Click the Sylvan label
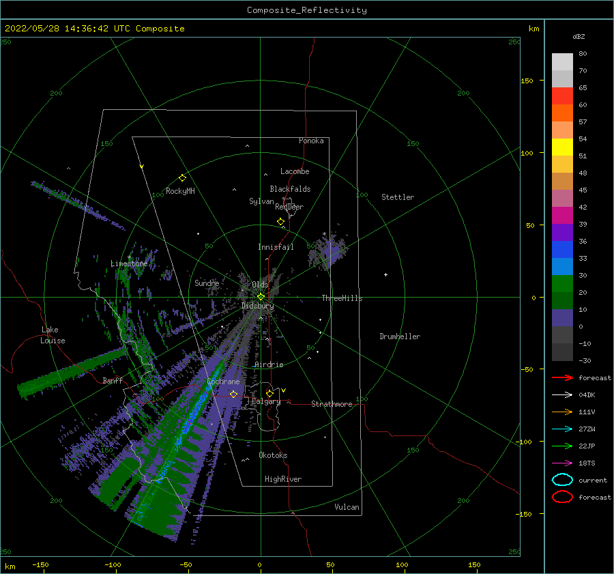 pos(261,201)
